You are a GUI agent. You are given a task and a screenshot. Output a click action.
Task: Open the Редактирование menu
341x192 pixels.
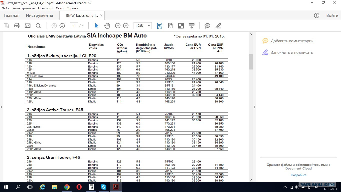coord(24,8)
